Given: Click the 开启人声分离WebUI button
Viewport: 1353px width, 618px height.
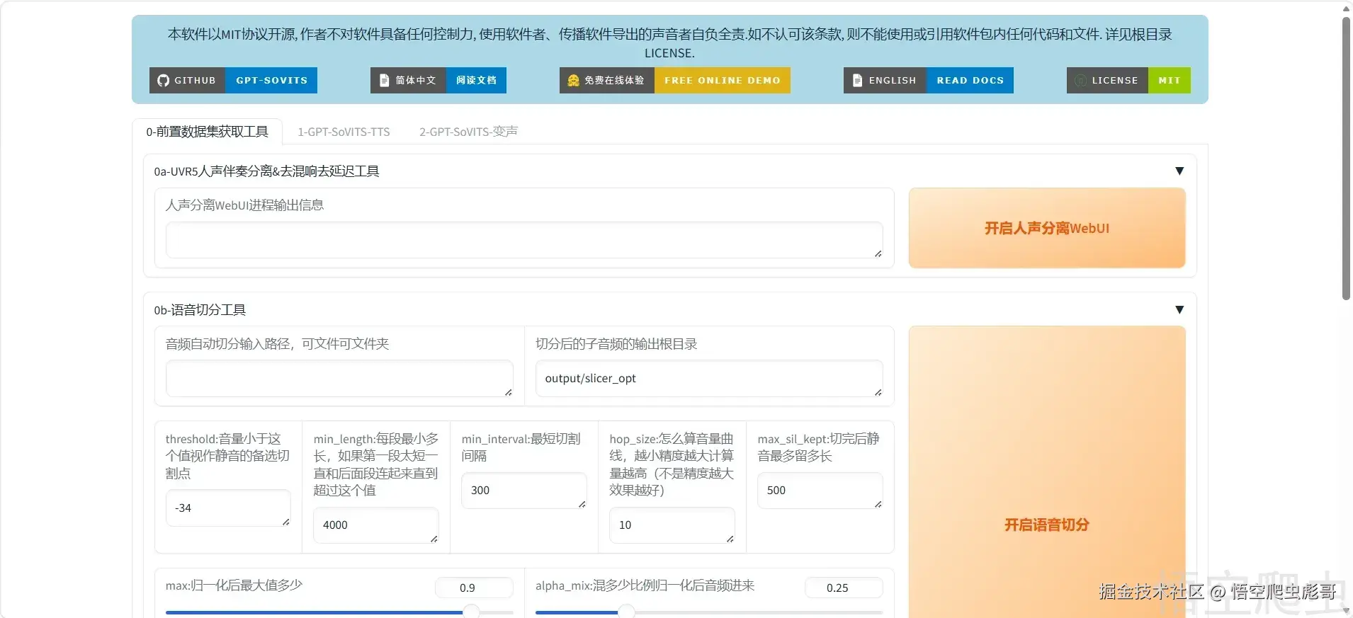Looking at the screenshot, I should [x=1047, y=228].
